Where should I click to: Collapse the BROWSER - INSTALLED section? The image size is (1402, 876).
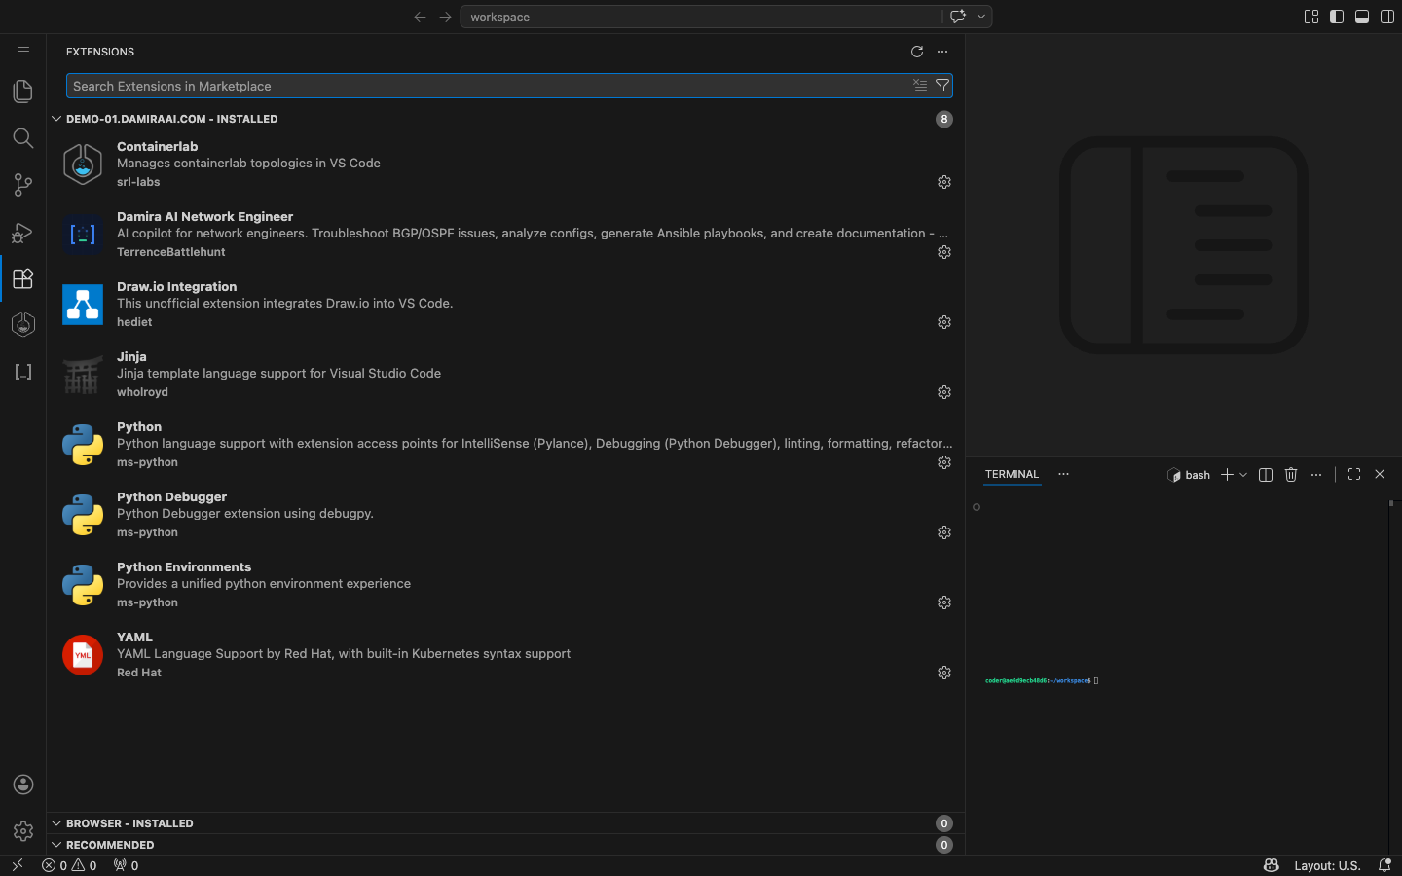pyautogui.click(x=505, y=823)
